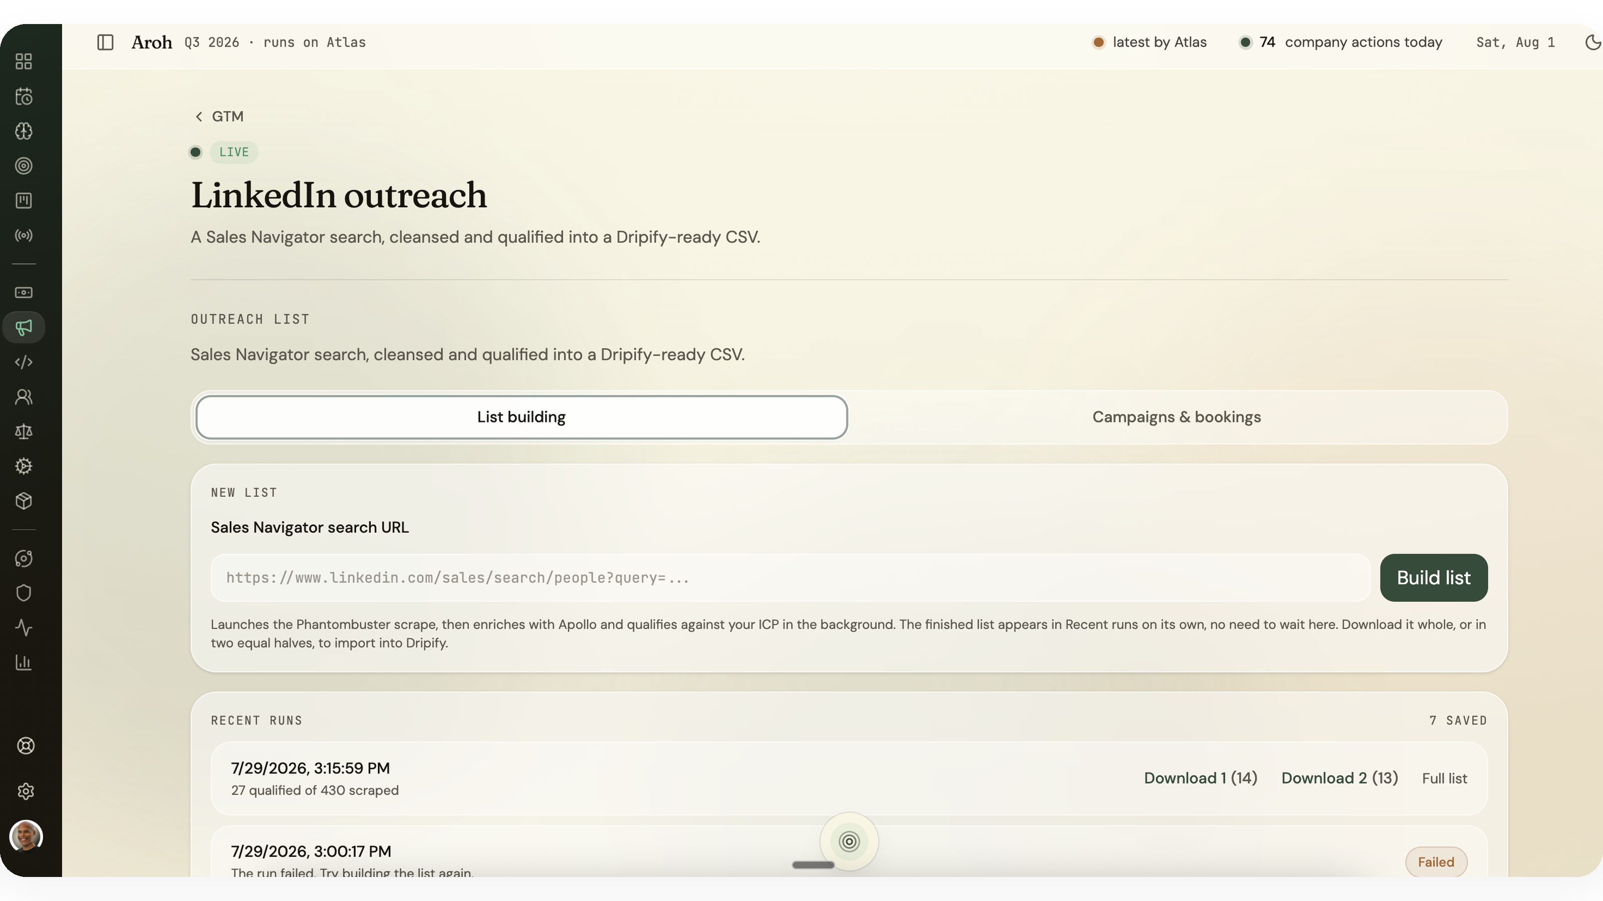Toggle the sidebar panel icon
1603x901 pixels.
click(x=105, y=42)
